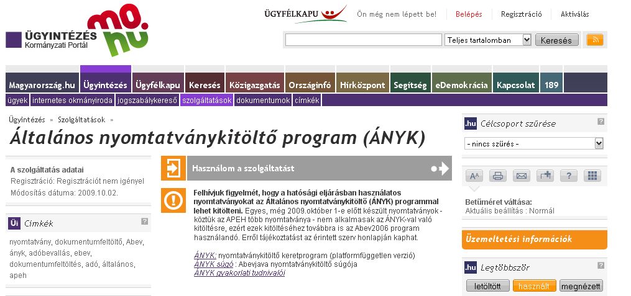The width and height of the screenshot is (631, 296).
Task: Click help icon beside Célcsoport szűrése
Action: point(601,121)
